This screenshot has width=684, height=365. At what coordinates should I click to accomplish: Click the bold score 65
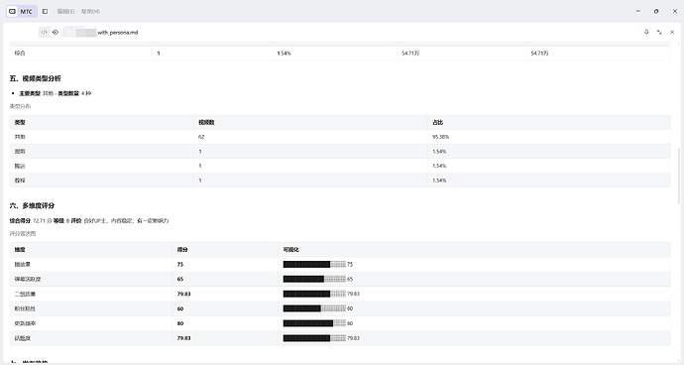(x=180, y=279)
